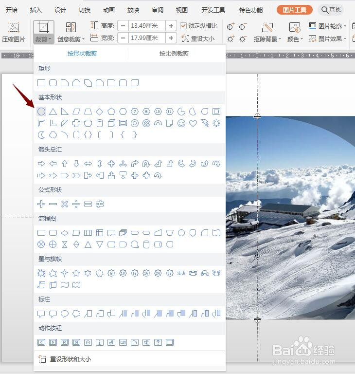Click the increase contrast icon
355x374 pixels.
pos(231,26)
